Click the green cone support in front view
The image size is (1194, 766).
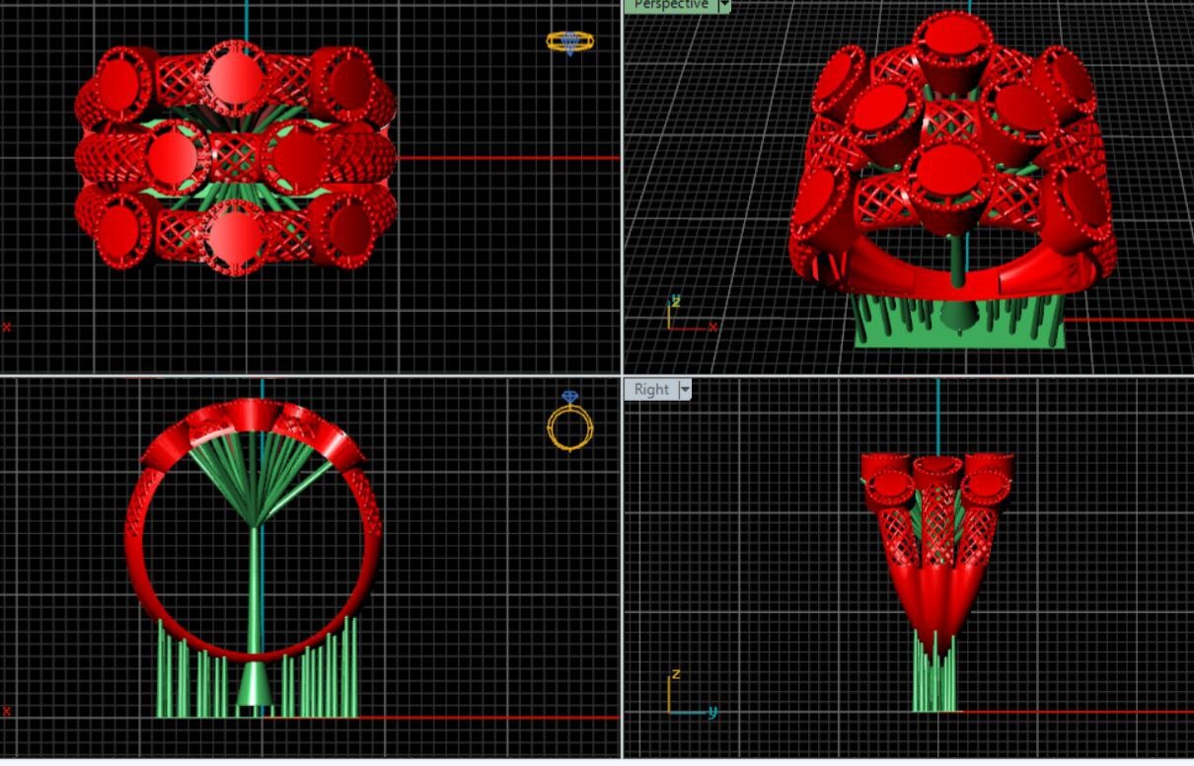coord(255,684)
